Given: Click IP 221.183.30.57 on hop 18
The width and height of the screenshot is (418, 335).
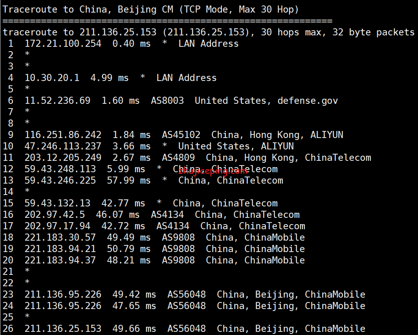Looking at the screenshot, I should click(60, 237).
